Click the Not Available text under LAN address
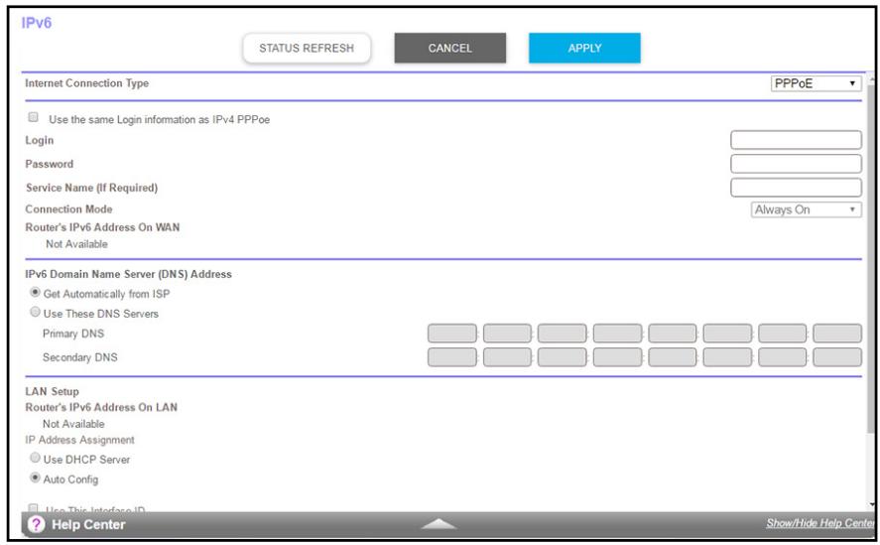 pos(73,424)
